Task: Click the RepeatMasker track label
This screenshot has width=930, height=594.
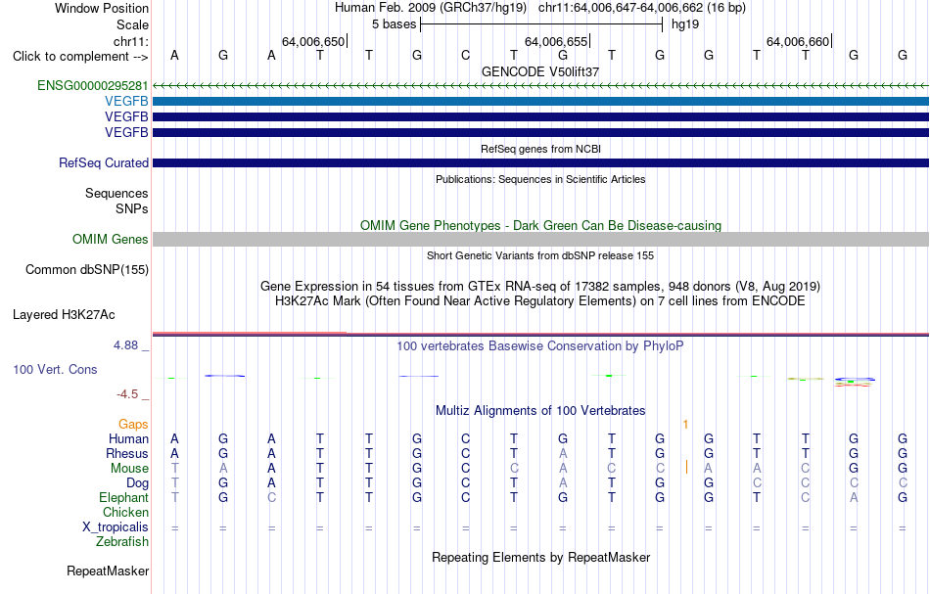Action: click(x=108, y=571)
